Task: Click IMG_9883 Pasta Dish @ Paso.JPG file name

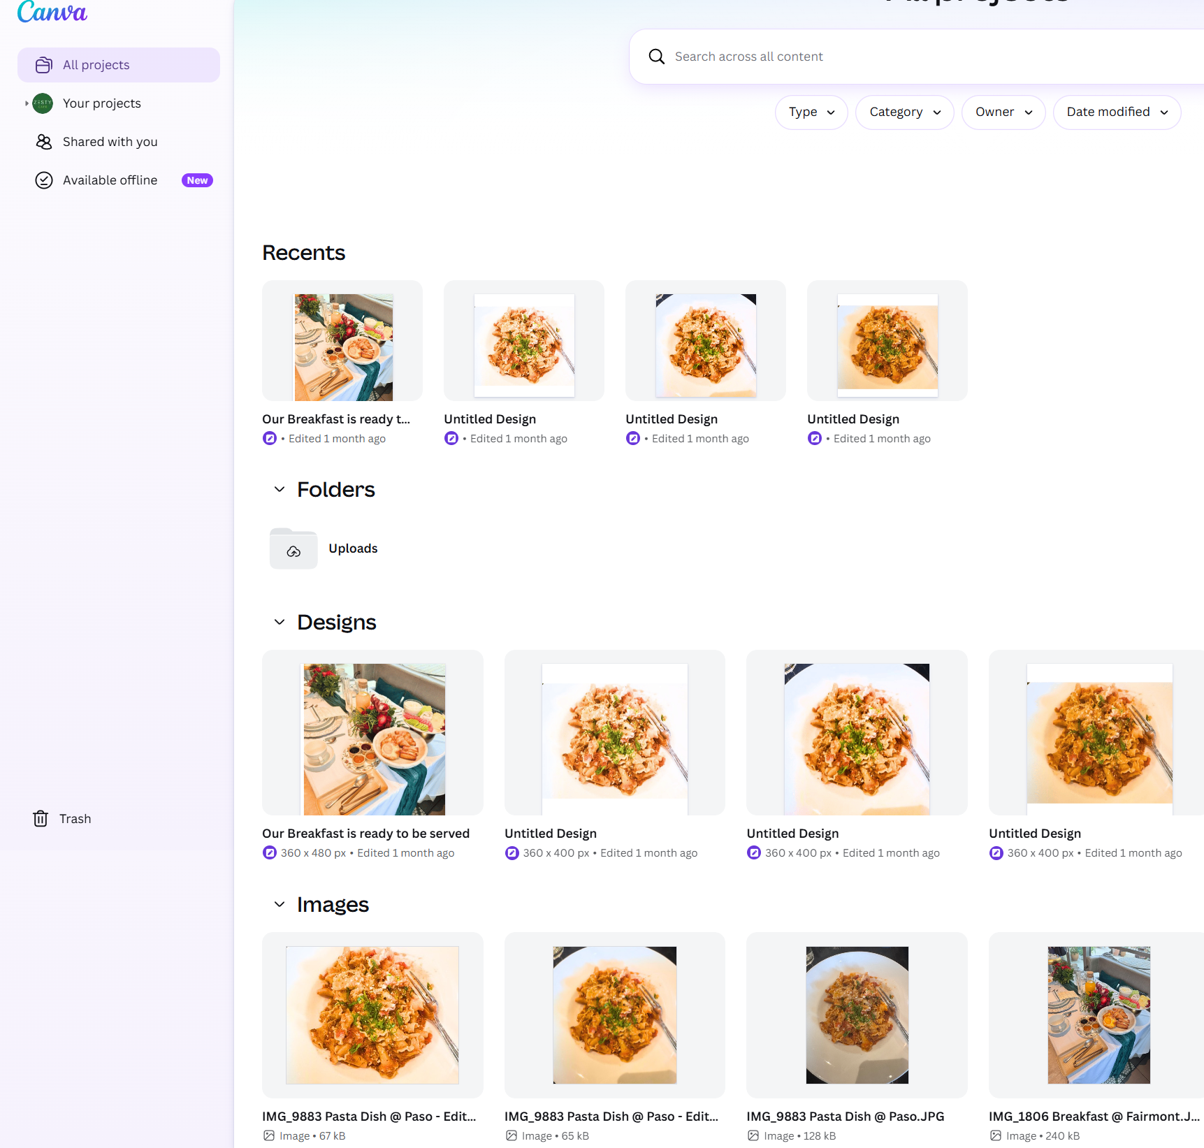Action: 846,1117
